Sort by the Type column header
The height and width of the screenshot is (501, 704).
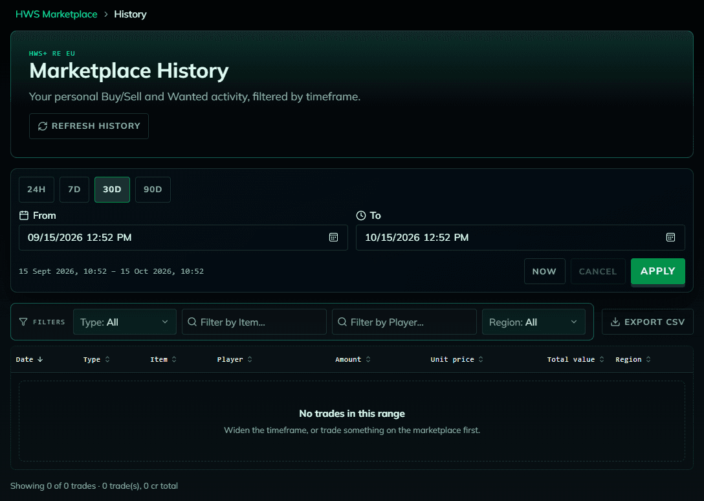[x=96, y=359]
